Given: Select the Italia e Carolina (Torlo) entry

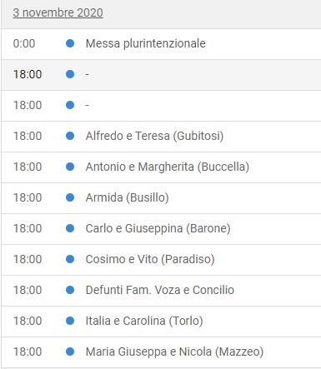Looking at the screenshot, I should tap(144, 321).
